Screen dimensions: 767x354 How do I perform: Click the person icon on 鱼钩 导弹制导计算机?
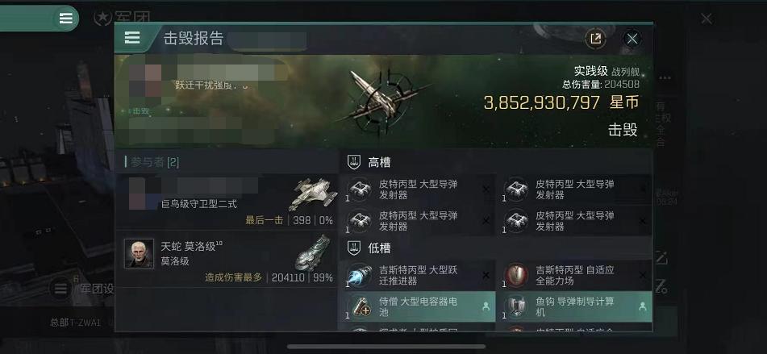coord(643,306)
